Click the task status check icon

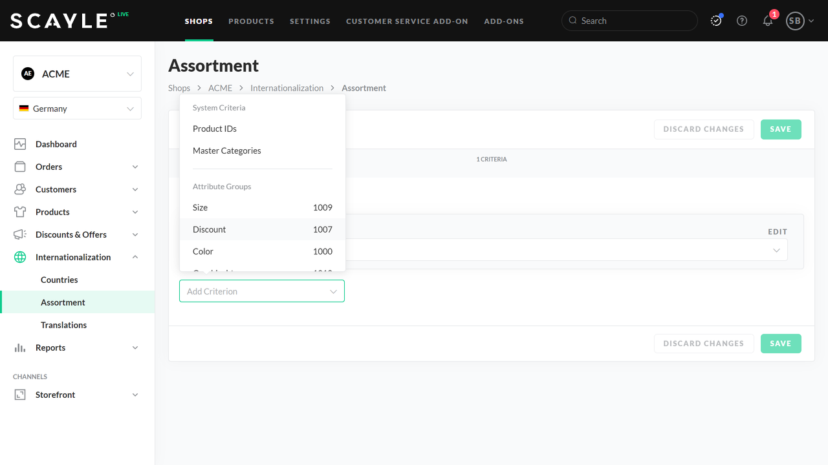(716, 21)
